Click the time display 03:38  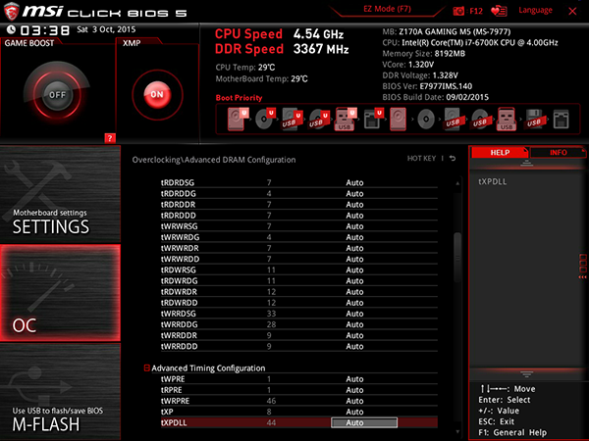coord(45,30)
